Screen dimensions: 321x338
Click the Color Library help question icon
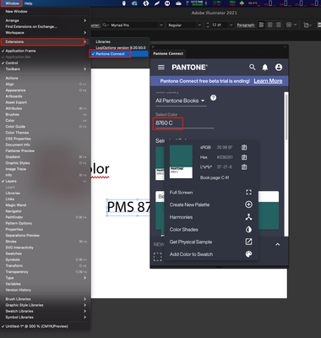pyautogui.click(x=214, y=98)
